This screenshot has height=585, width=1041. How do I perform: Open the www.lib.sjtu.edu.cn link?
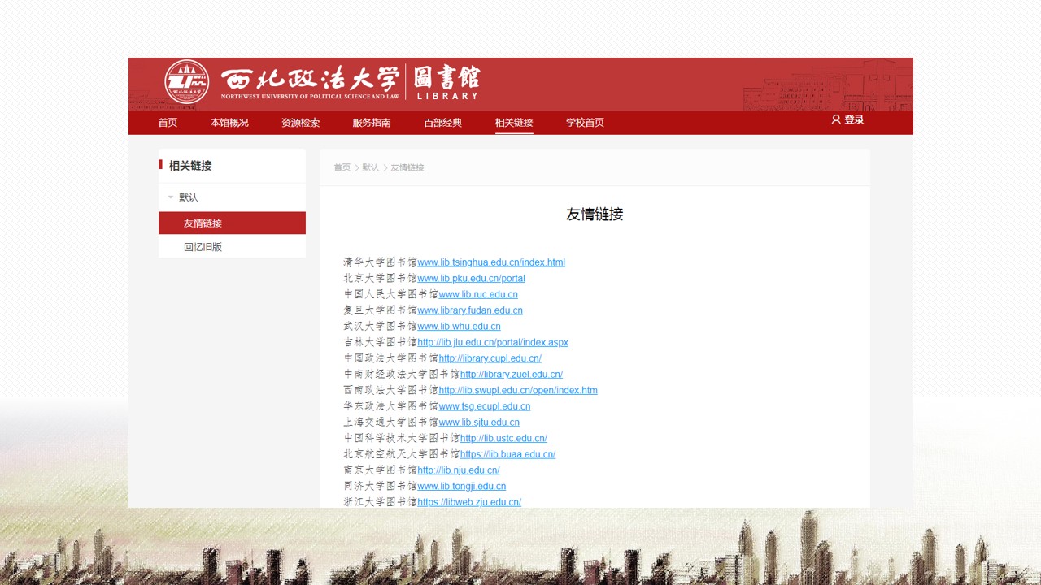(479, 422)
